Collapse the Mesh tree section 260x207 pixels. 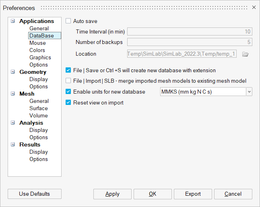[x=13, y=94]
